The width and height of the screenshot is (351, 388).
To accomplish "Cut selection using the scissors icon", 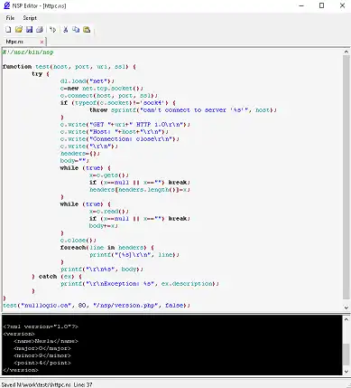I will tap(65, 30).
